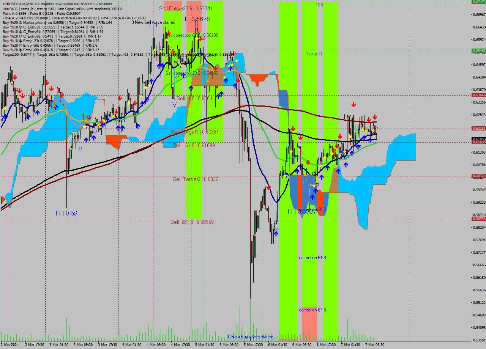Select the green 0.67470 price tag
This screenshot has height=349, width=486.
click(478, 2)
